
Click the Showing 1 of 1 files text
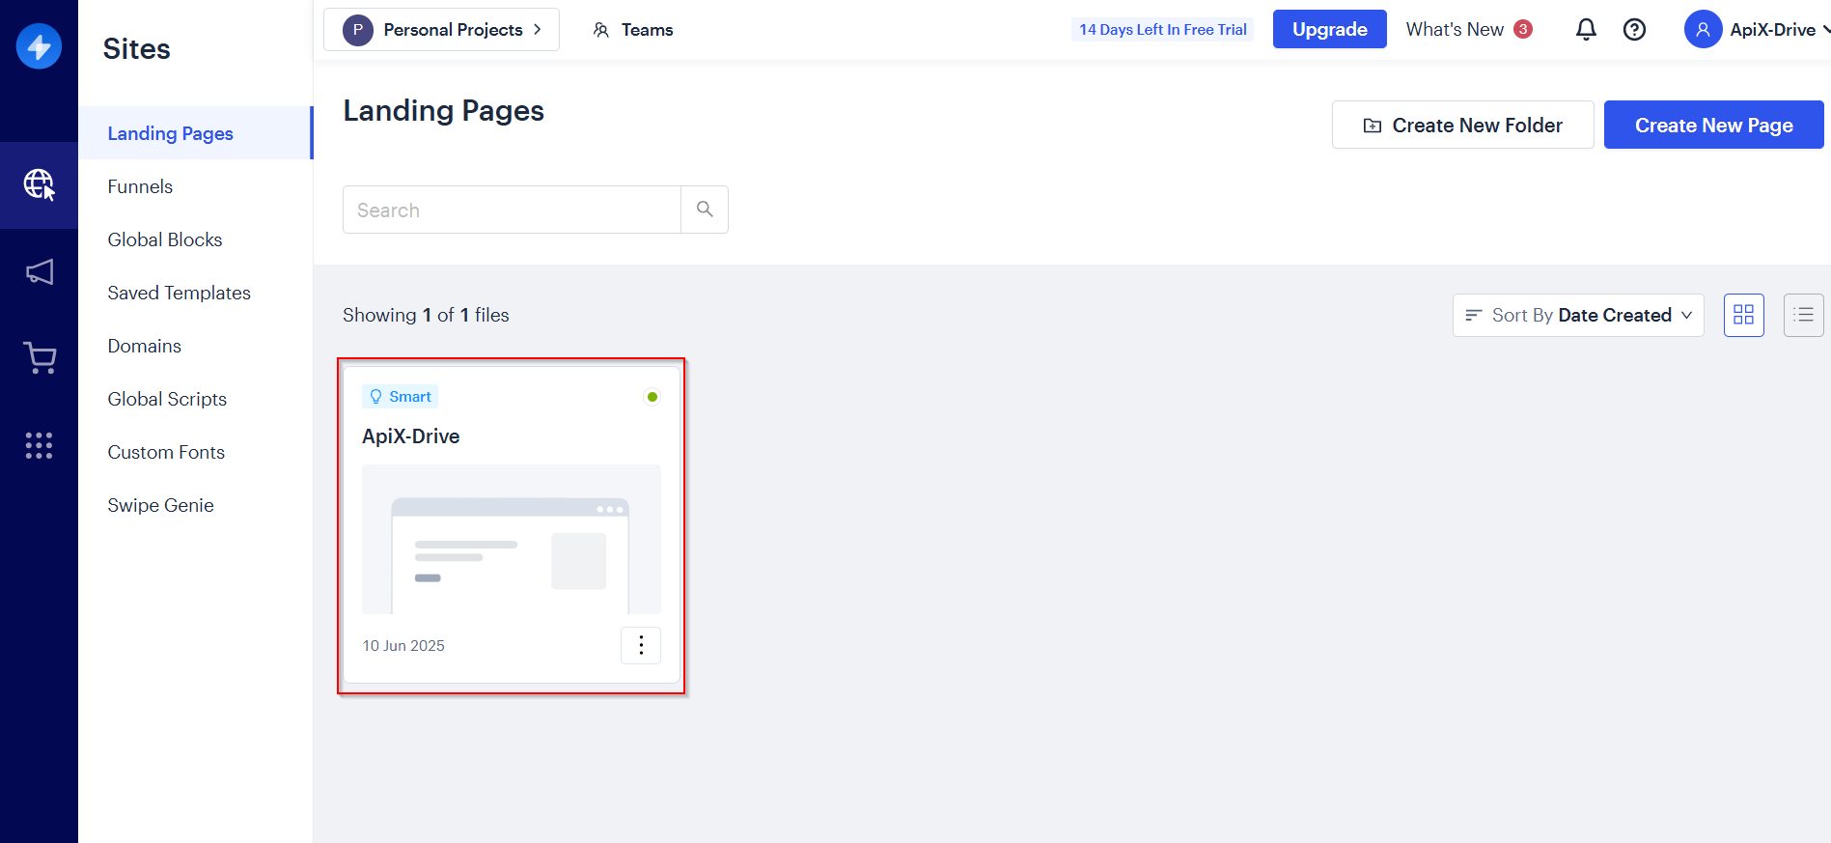click(426, 315)
